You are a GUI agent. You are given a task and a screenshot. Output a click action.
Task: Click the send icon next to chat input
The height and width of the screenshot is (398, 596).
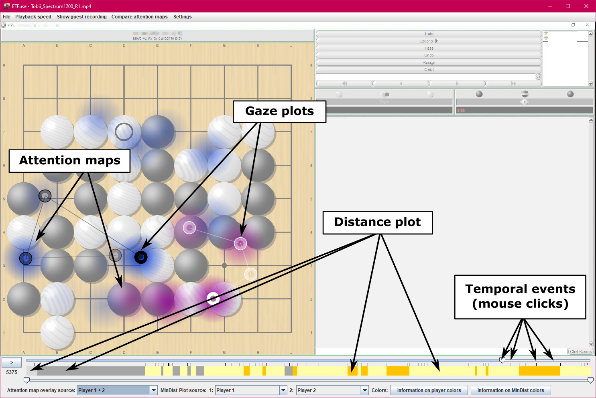point(539,77)
